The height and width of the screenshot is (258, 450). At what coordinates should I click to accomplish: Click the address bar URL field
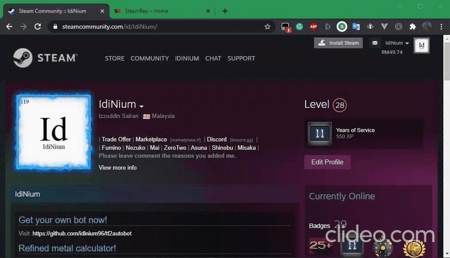[x=161, y=27]
